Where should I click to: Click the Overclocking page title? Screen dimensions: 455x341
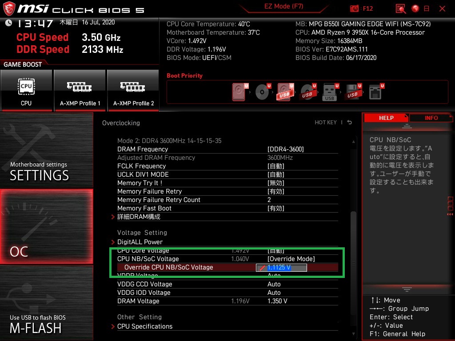pyautogui.click(x=121, y=123)
